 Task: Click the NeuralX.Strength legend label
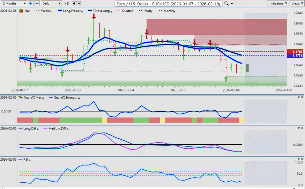(66, 98)
